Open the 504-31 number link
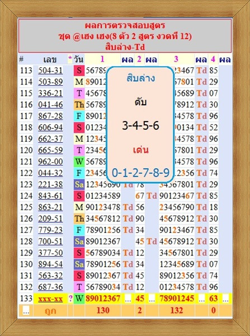250x336 pixels. (x=50, y=71)
